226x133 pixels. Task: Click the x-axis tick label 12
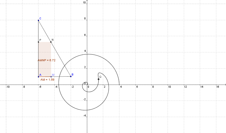[x=185, y=87]
